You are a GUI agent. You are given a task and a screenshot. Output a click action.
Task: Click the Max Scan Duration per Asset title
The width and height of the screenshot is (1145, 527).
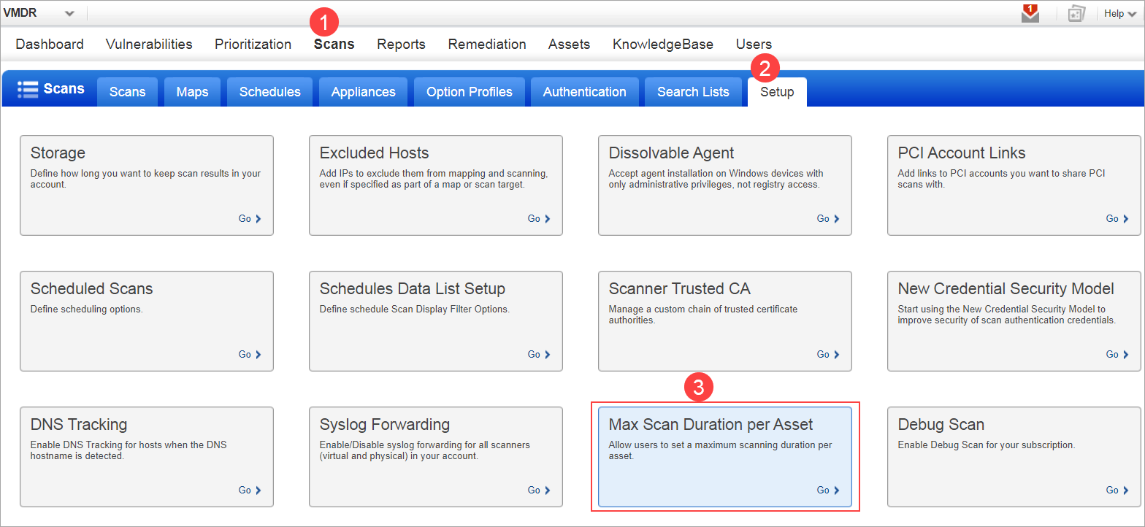[711, 425]
